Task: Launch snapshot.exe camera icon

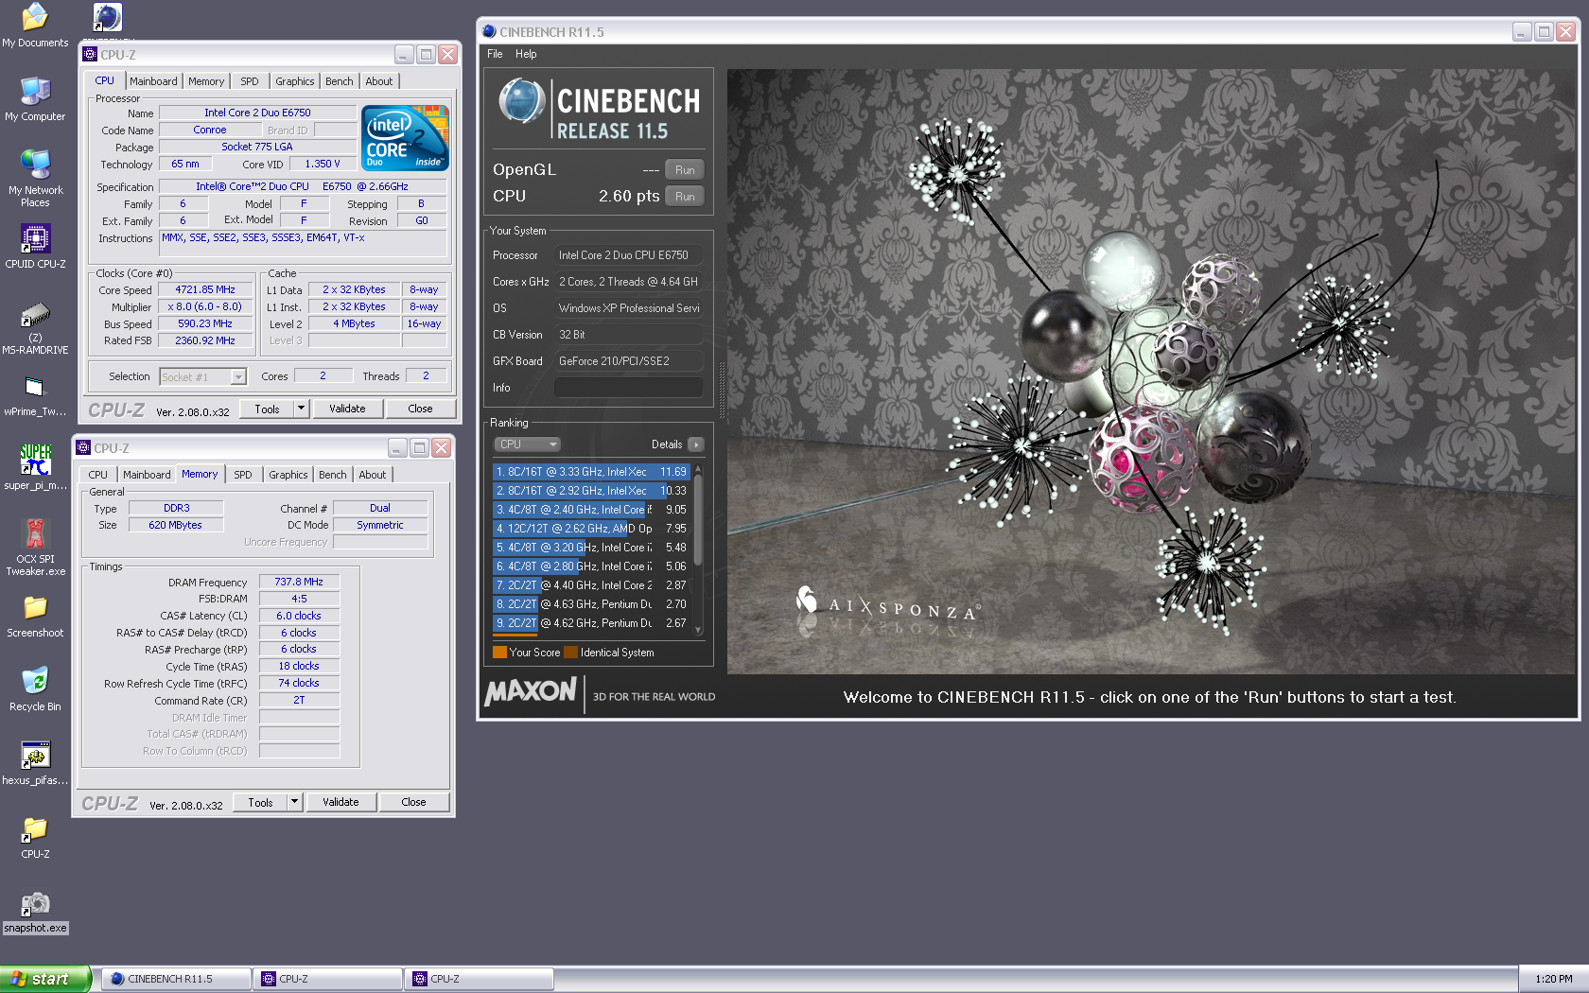Action: 35,912
